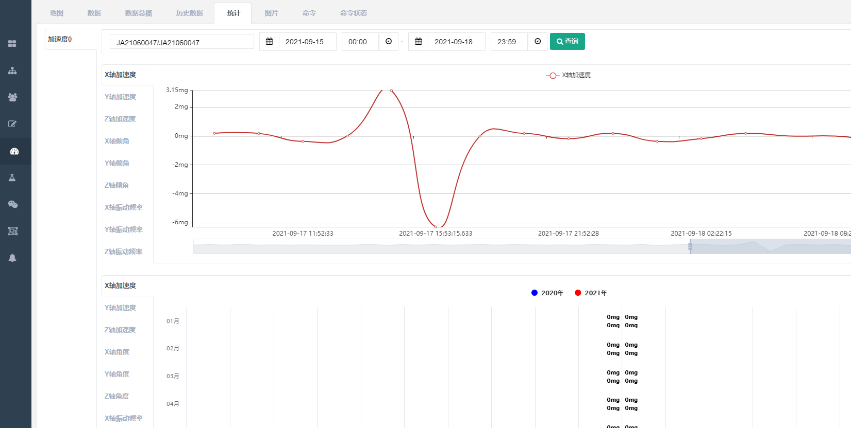851x428 pixels.
Task: Open the notification bell sidebar icon
Action: click(12, 258)
